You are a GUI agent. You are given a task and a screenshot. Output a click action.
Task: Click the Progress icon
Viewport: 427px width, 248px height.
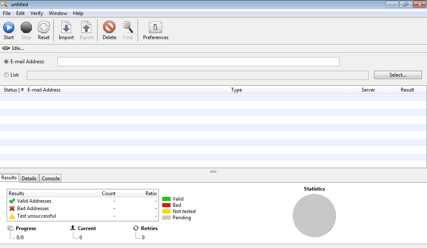[x=10, y=228]
